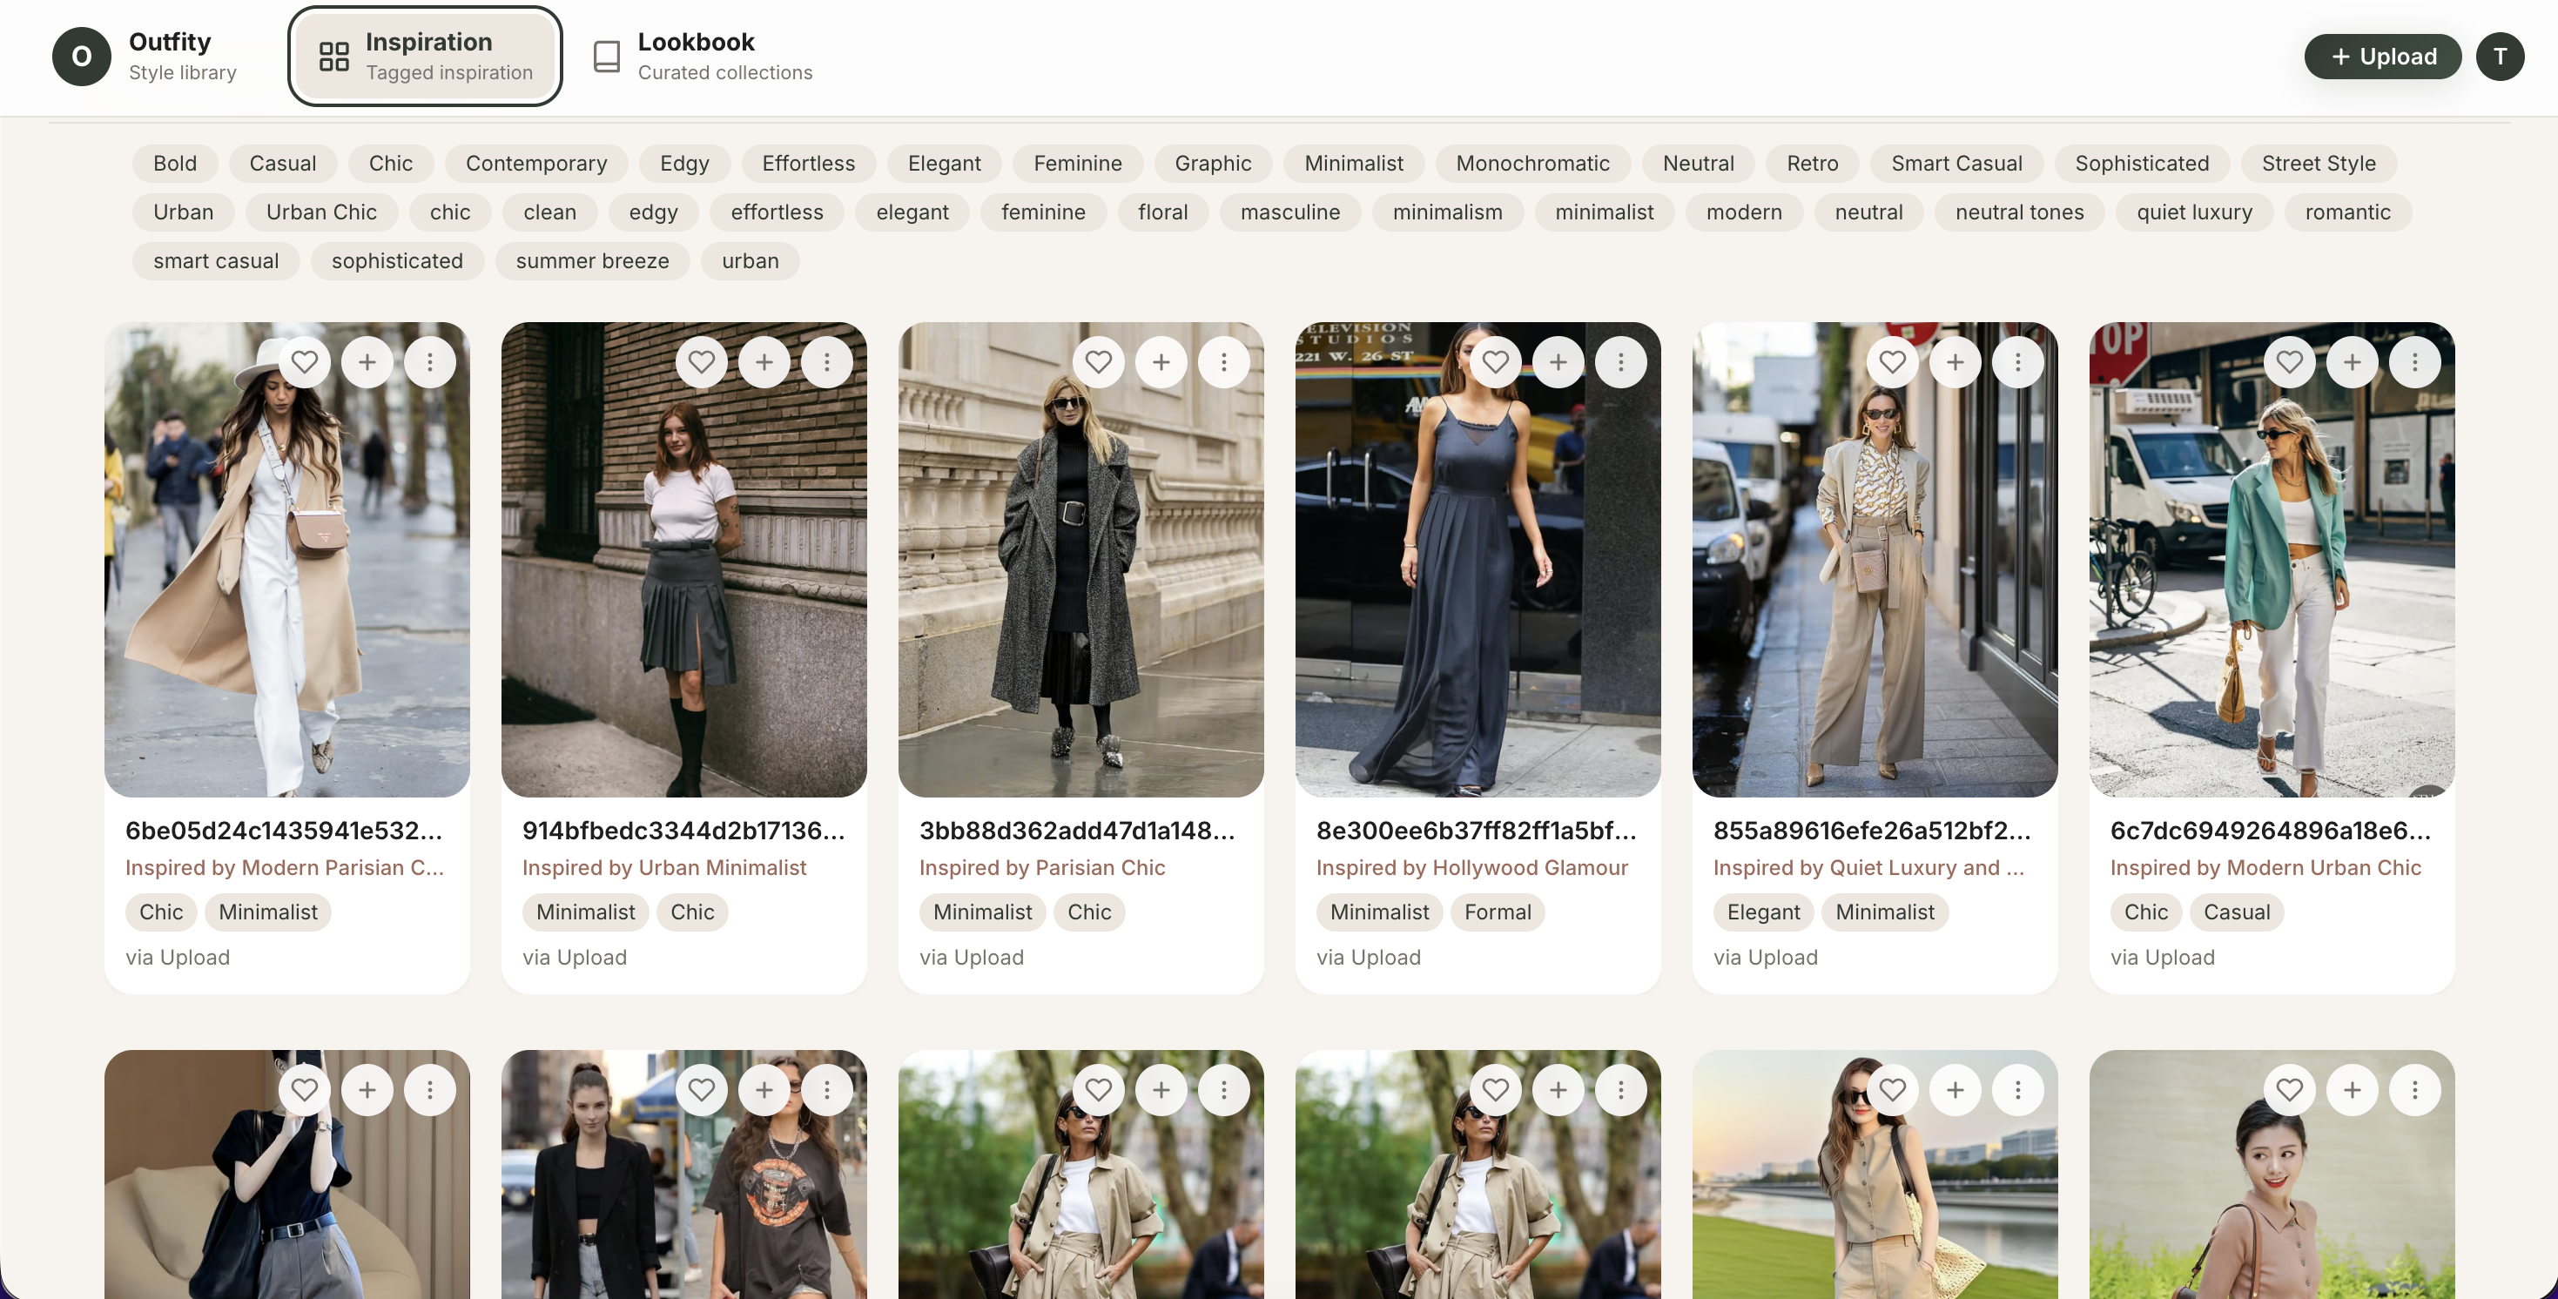Filter by the Bold tag
Viewport: 2558px width, 1299px height.
click(175, 164)
